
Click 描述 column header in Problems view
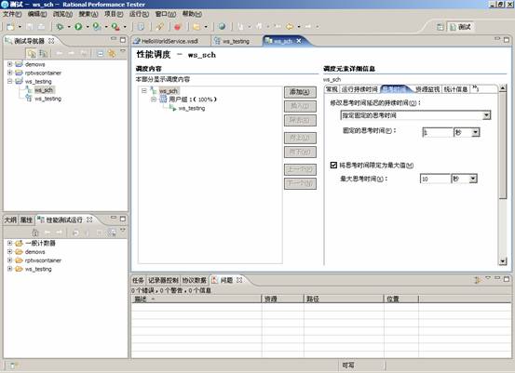click(x=197, y=299)
